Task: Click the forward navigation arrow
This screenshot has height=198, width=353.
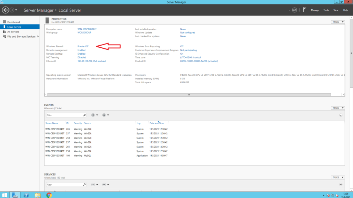Action: (12, 10)
